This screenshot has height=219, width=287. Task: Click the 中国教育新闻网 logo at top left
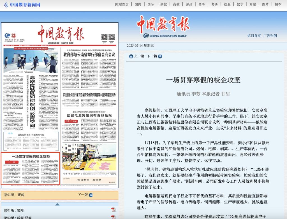tap(22, 5)
